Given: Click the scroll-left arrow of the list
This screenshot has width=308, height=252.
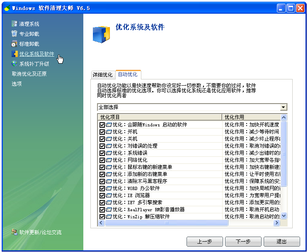Looking at the screenshot, I should click(101, 222).
